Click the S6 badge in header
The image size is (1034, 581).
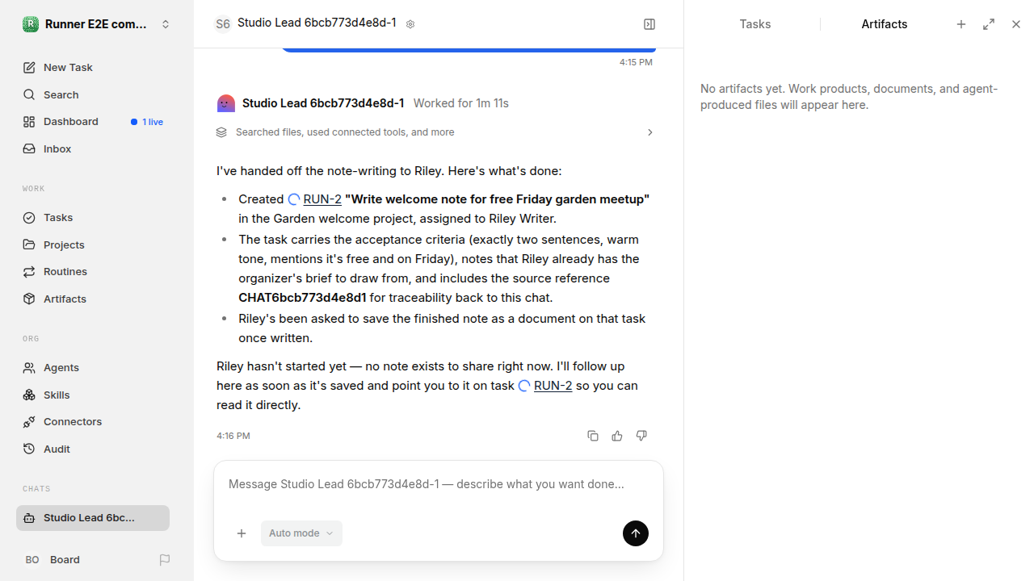click(223, 24)
